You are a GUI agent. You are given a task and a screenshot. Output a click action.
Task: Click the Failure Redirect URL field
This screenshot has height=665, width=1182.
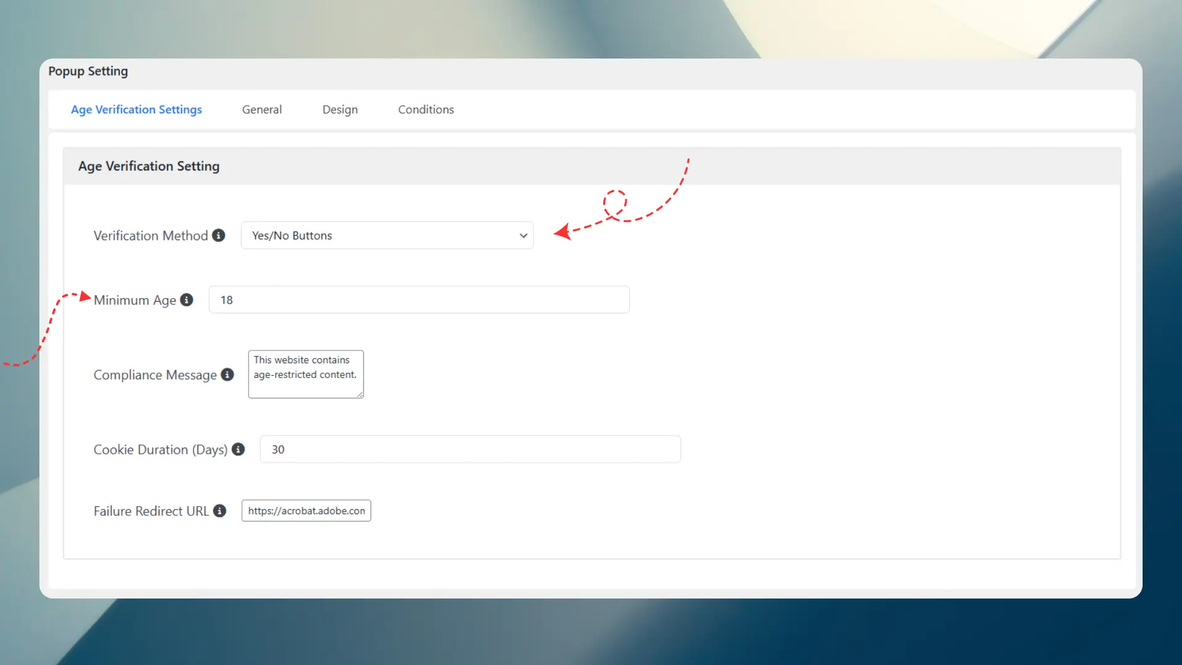306,510
